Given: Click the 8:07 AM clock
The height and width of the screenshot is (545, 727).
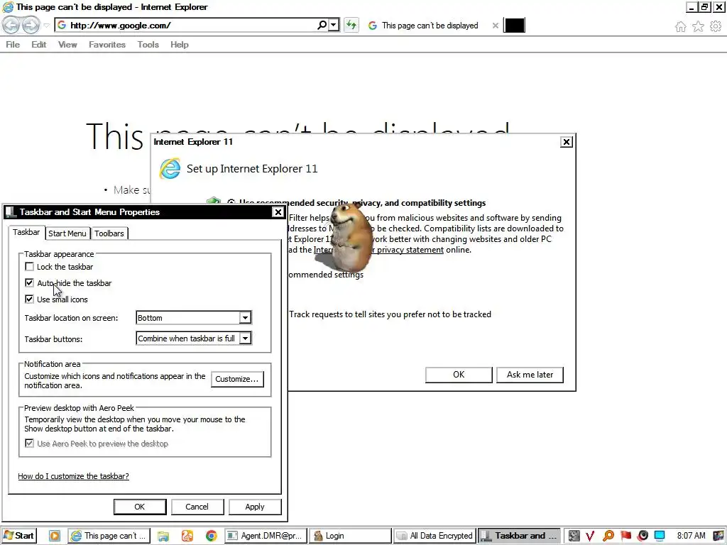Looking at the screenshot, I should 691,536.
